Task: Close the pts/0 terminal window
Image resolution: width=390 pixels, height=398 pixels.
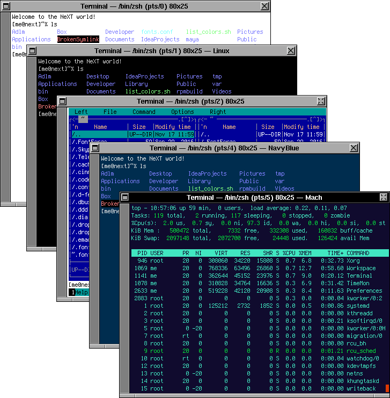Action: pos(264,6)
